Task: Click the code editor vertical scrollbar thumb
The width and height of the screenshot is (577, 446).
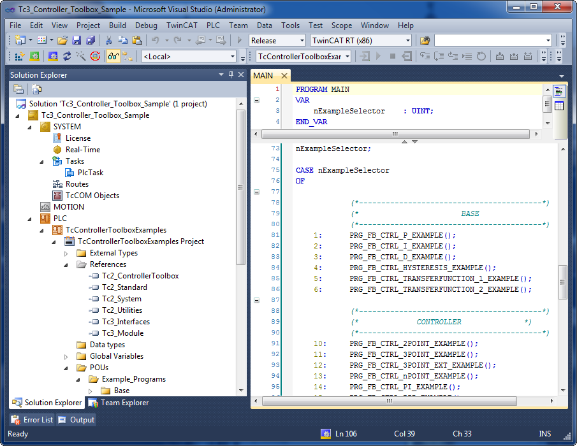Action: tap(562, 282)
